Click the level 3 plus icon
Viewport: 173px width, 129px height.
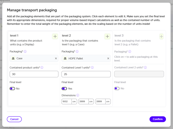(161, 36)
